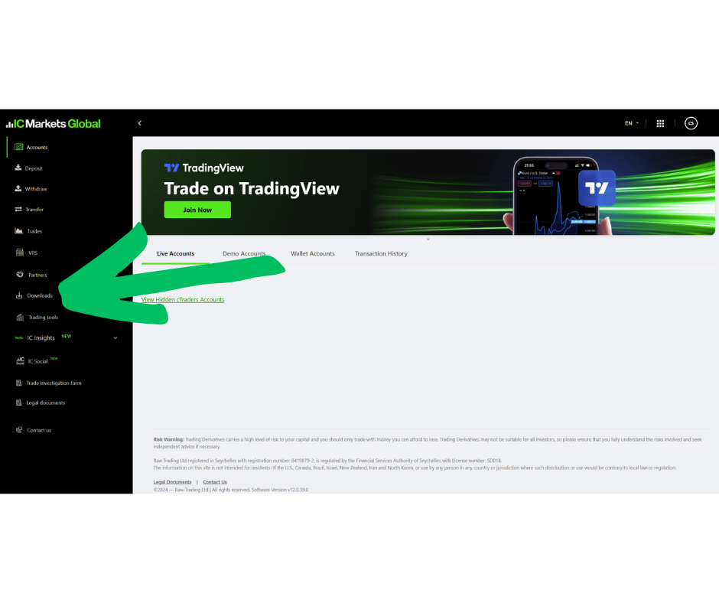
Task: Open the footer Contact Us link
Action: point(215,482)
